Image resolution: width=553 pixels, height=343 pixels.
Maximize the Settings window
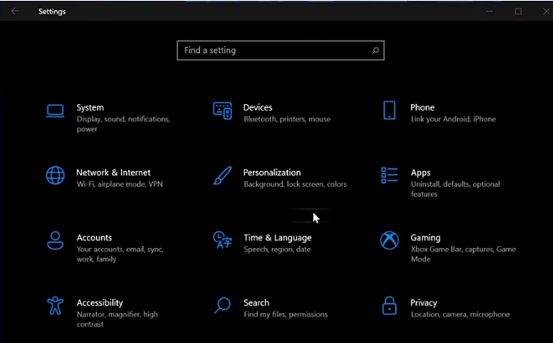click(x=518, y=11)
